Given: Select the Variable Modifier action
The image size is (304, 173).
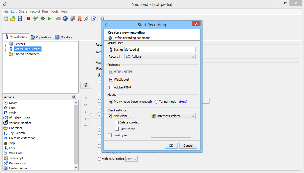Looking at the screenshot, I should coord(18,123).
